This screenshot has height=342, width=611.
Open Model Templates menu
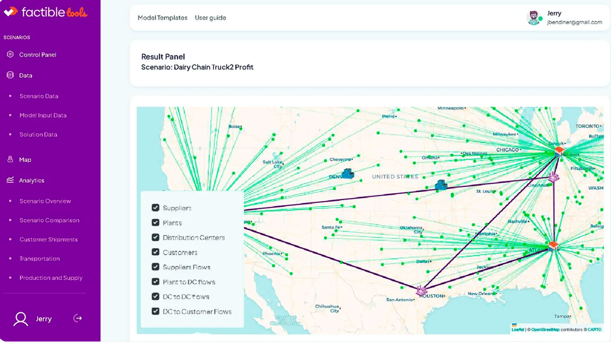coord(162,18)
